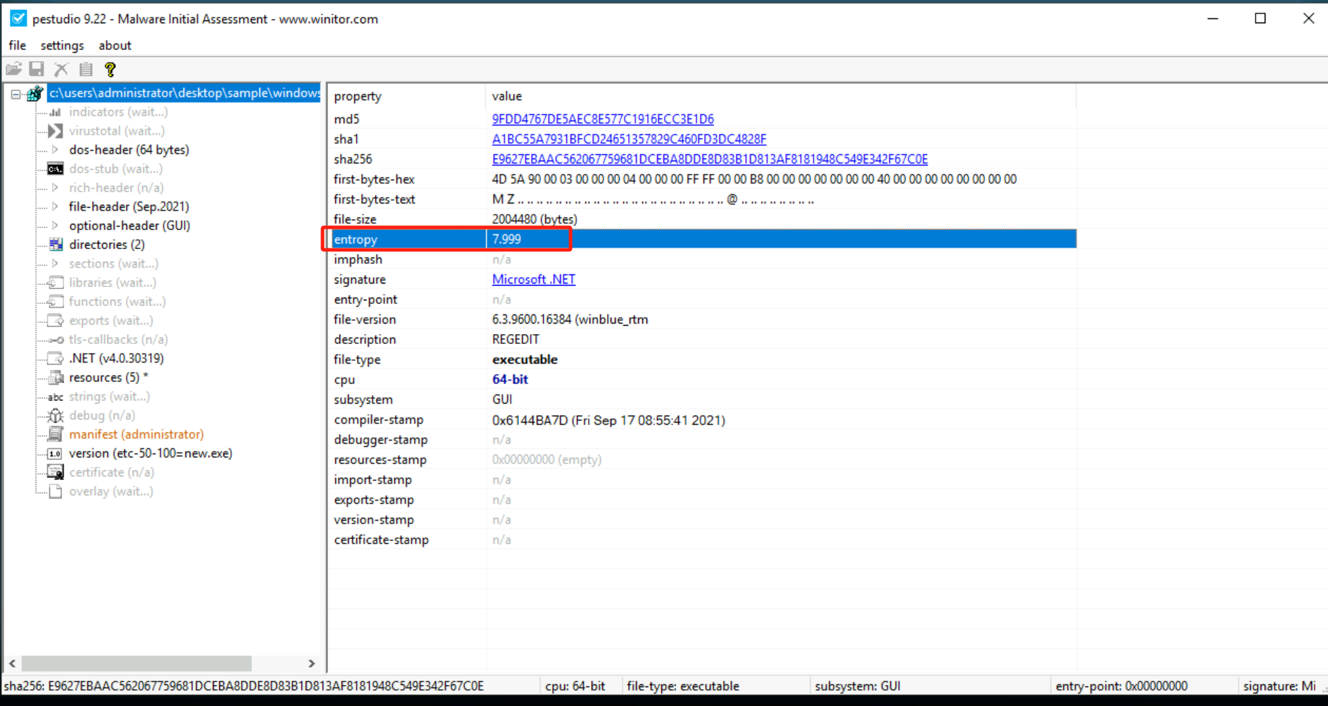This screenshot has width=1328, height=706.
Task: Click the copy report toolbar icon
Action: 86,69
